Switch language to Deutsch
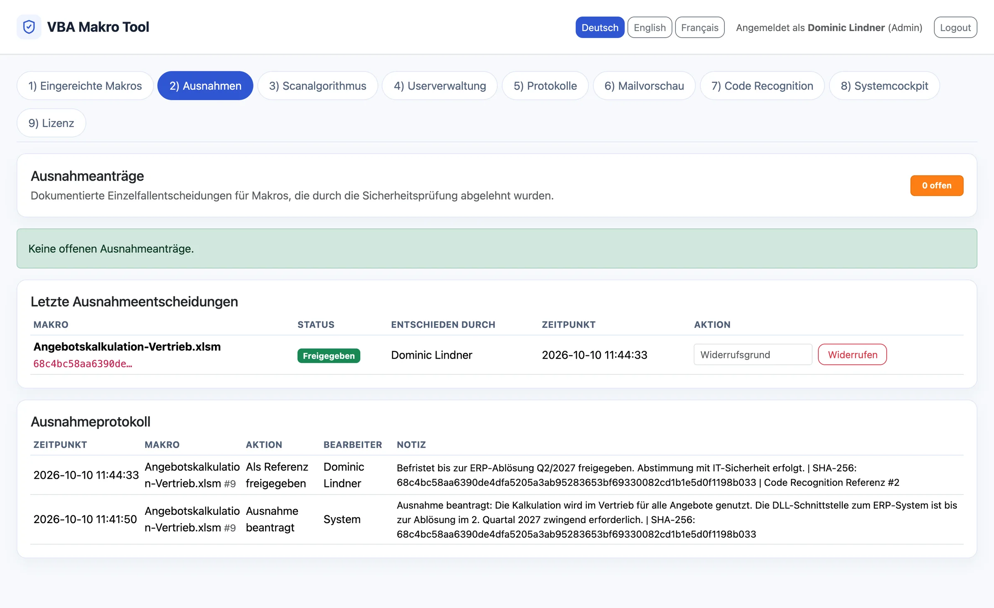994x608 pixels. pos(600,27)
